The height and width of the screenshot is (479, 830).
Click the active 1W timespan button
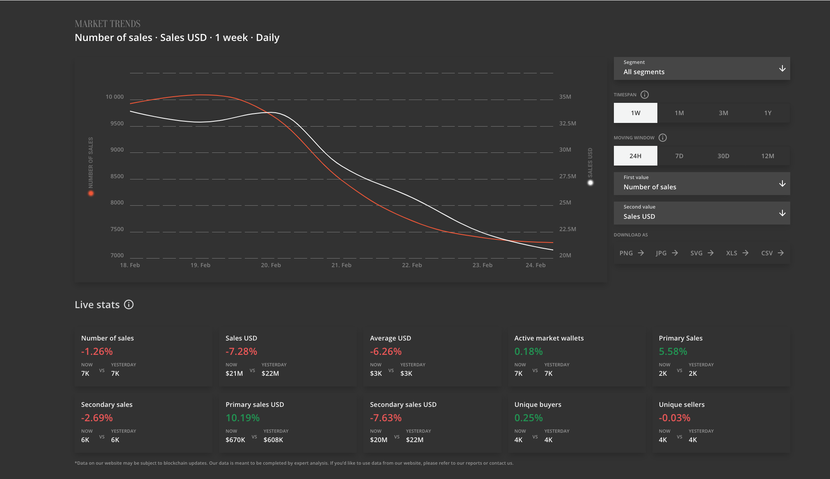(635, 113)
